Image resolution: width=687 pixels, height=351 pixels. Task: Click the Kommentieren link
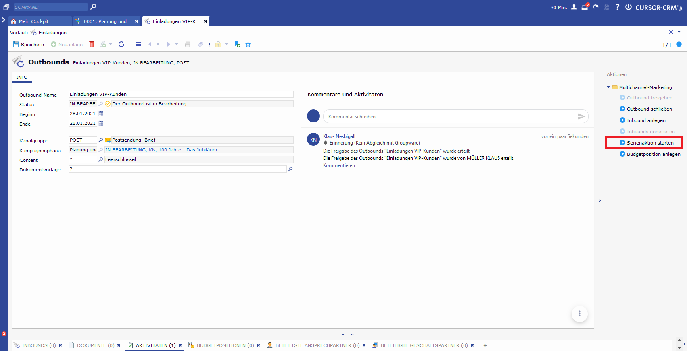[x=339, y=165]
